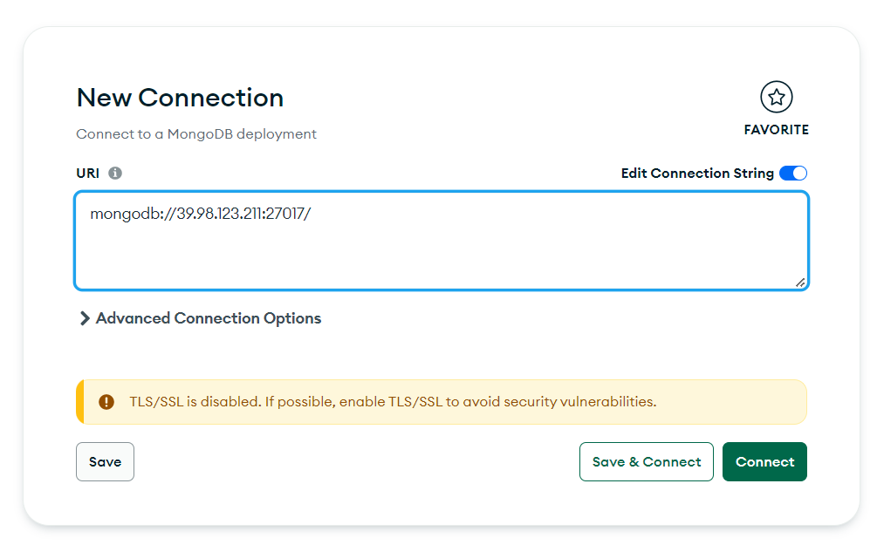Focus the URI connection string field
Image resolution: width=877 pixels, height=545 pixels.
coord(442,241)
